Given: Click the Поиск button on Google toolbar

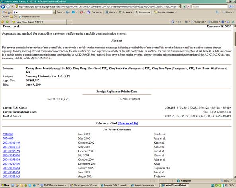Looking at the screenshot, I should point(59,12).
